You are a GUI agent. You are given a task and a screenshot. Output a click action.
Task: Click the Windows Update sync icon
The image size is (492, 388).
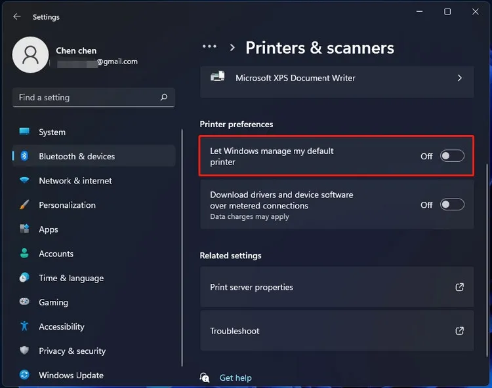pyautogui.click(x=24, y=375)
